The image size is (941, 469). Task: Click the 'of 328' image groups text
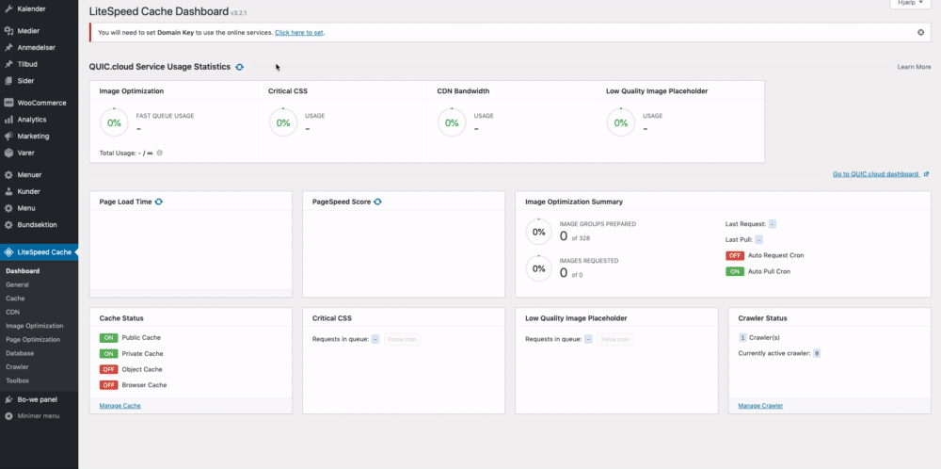[581, 238]
